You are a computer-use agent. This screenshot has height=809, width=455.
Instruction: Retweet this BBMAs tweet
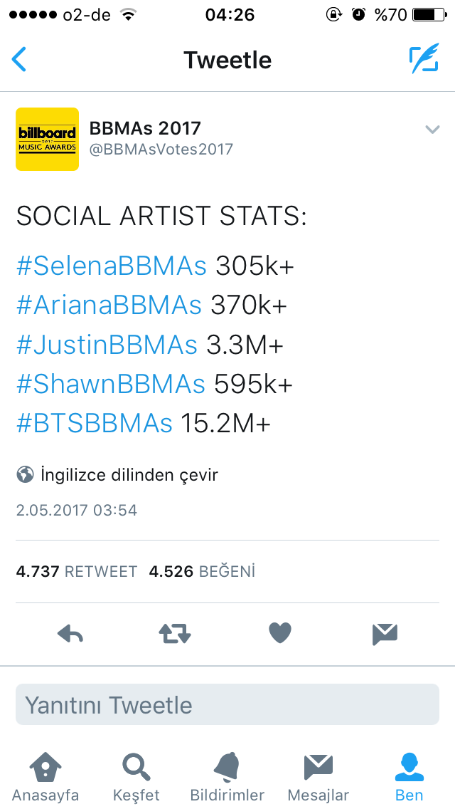coord(175,633)
